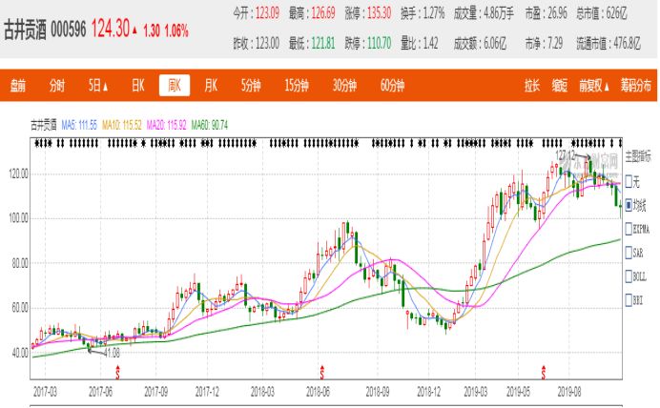Switch to the 盘前 tab
The width and height of the screenshot is (660, 408).
18,86
